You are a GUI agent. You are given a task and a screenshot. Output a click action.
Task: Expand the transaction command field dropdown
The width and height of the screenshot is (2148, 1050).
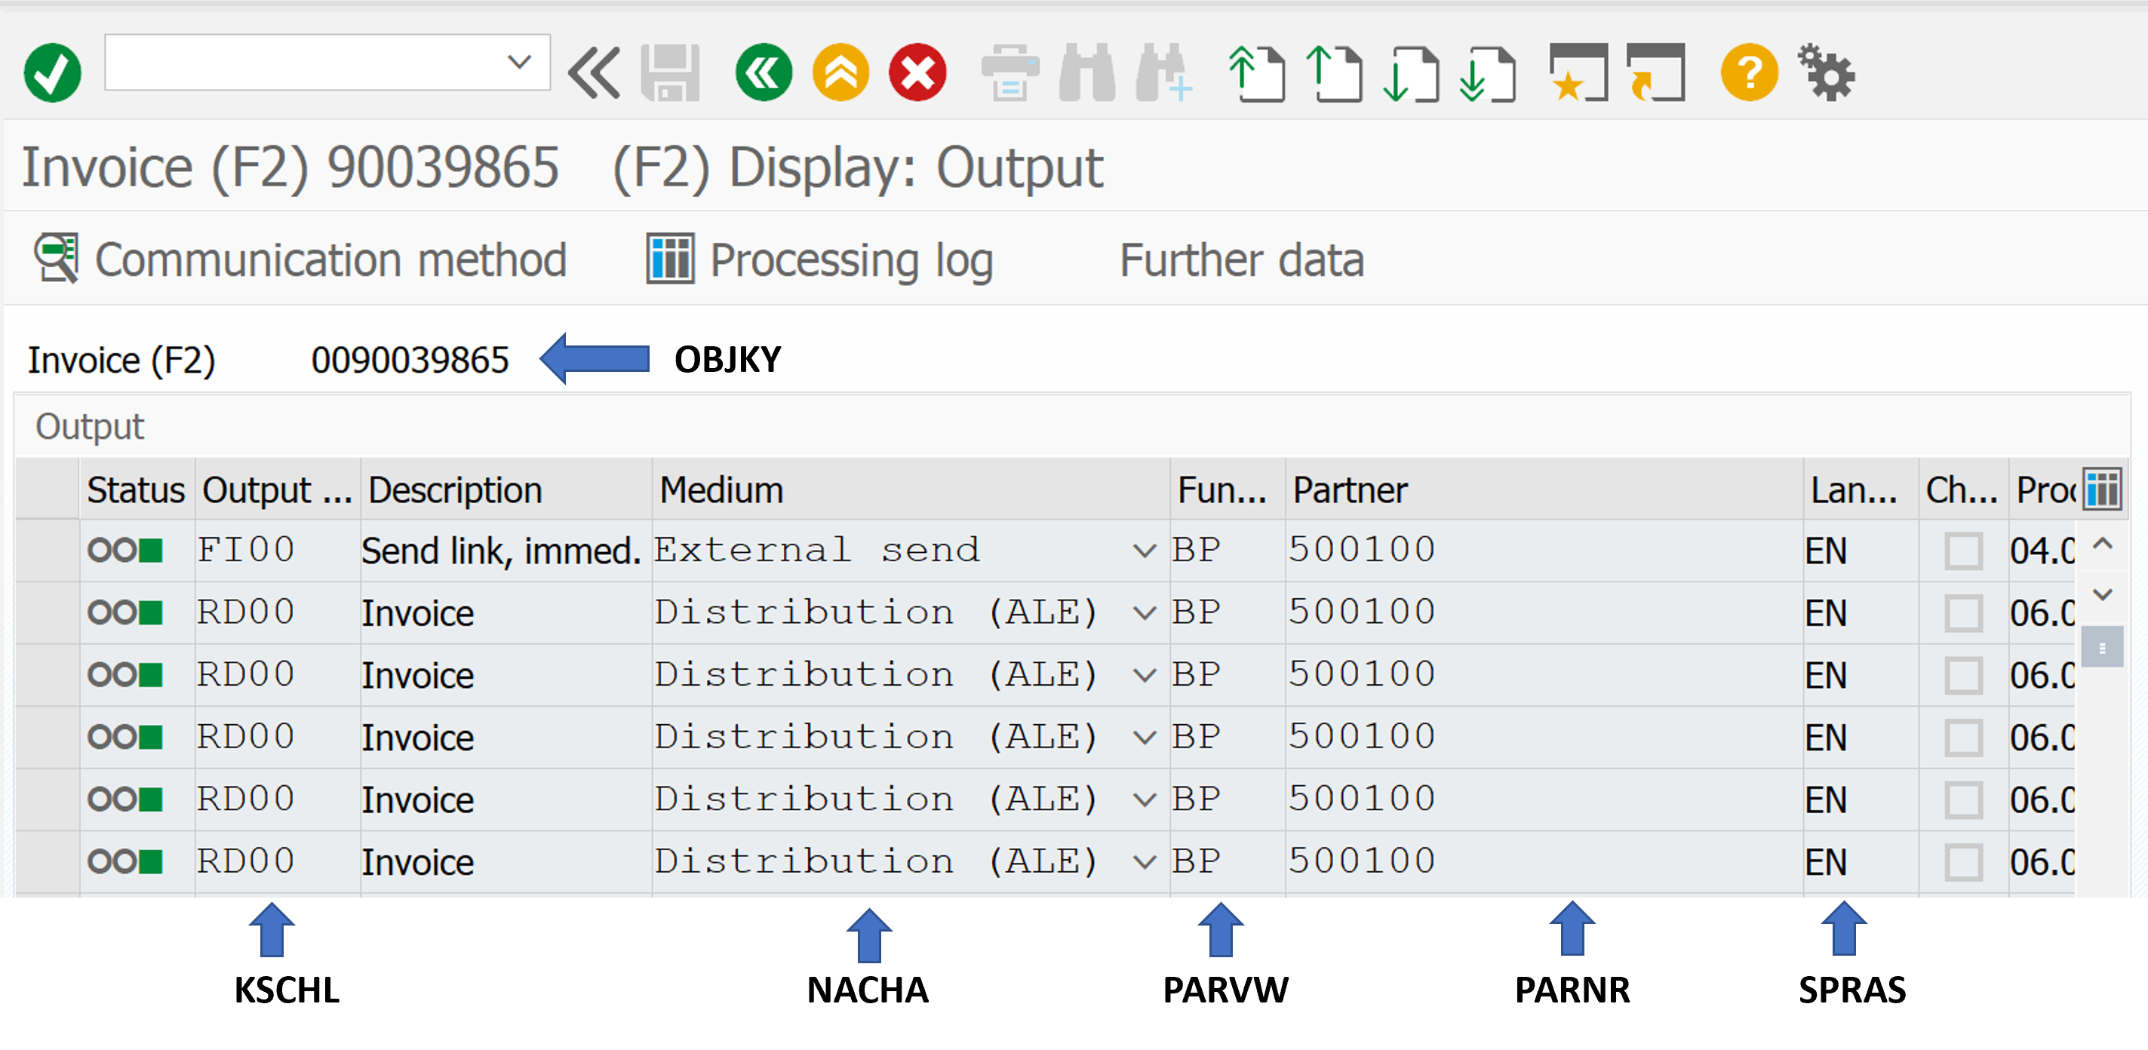[x=518, y=62]
